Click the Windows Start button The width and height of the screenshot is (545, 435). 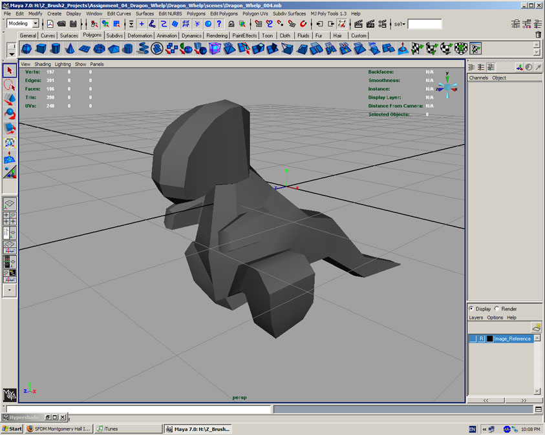coord(12,429)
